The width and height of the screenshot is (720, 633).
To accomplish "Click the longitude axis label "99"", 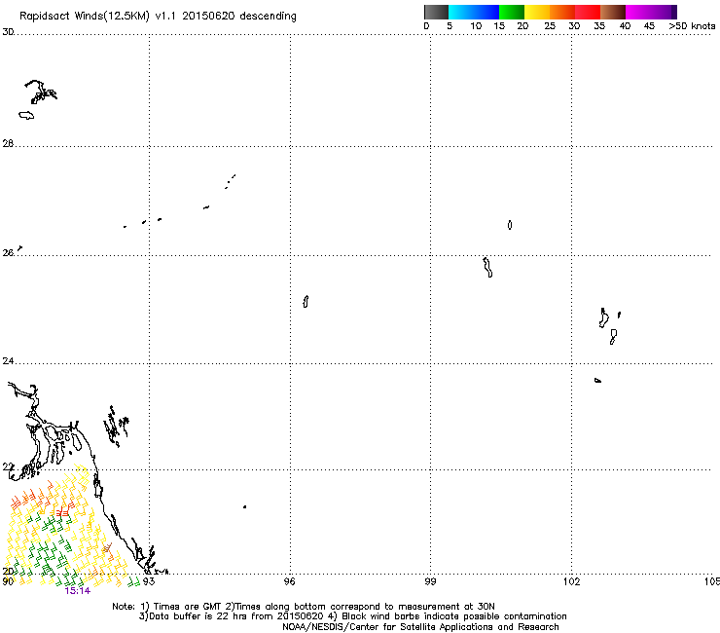I will [430, 581].
